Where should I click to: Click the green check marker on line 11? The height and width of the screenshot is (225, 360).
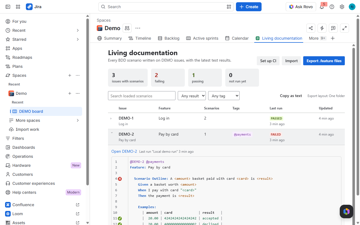[120, 218]
